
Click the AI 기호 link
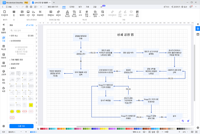30,25
